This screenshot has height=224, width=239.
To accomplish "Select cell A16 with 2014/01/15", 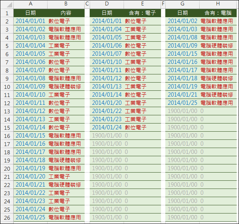I will 30,136.
